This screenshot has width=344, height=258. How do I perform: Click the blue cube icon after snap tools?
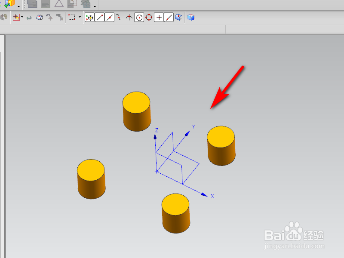tap(191, 17)
